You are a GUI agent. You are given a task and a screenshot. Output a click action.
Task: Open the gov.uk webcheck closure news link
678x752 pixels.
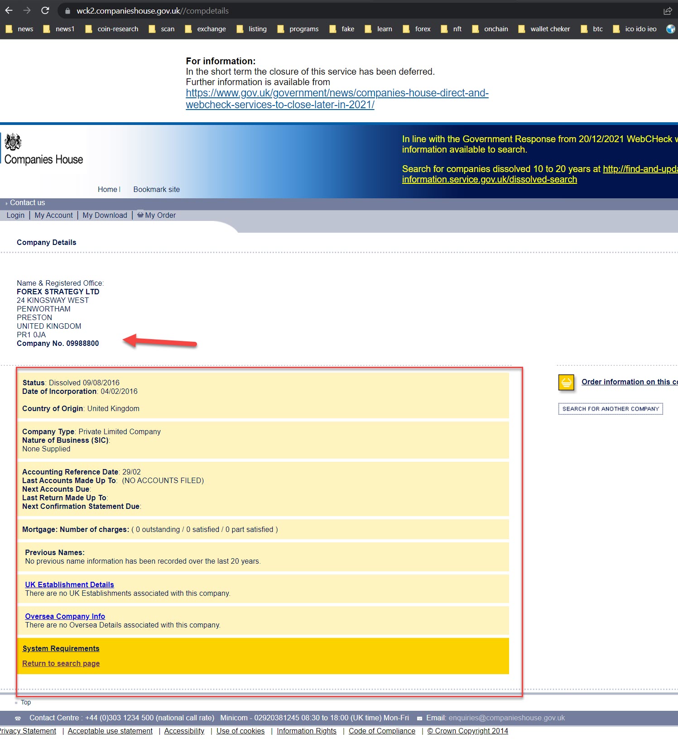(x=337, y=99)
